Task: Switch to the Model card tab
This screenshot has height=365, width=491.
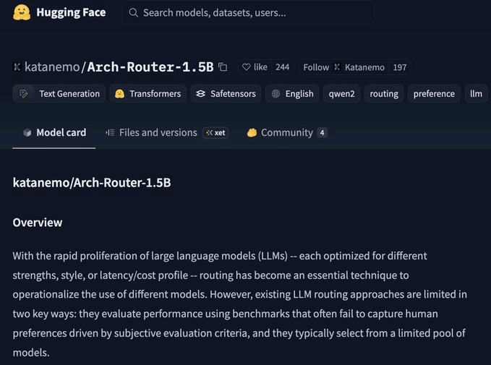Action: tap(54, 133)
